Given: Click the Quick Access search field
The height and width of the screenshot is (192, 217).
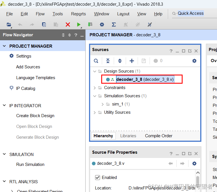Looking at the screenshot, I should 191,13.
